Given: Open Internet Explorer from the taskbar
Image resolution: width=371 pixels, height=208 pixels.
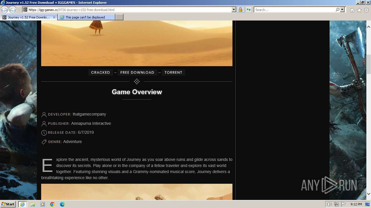Looking at the screenshot, I should 22,204.
